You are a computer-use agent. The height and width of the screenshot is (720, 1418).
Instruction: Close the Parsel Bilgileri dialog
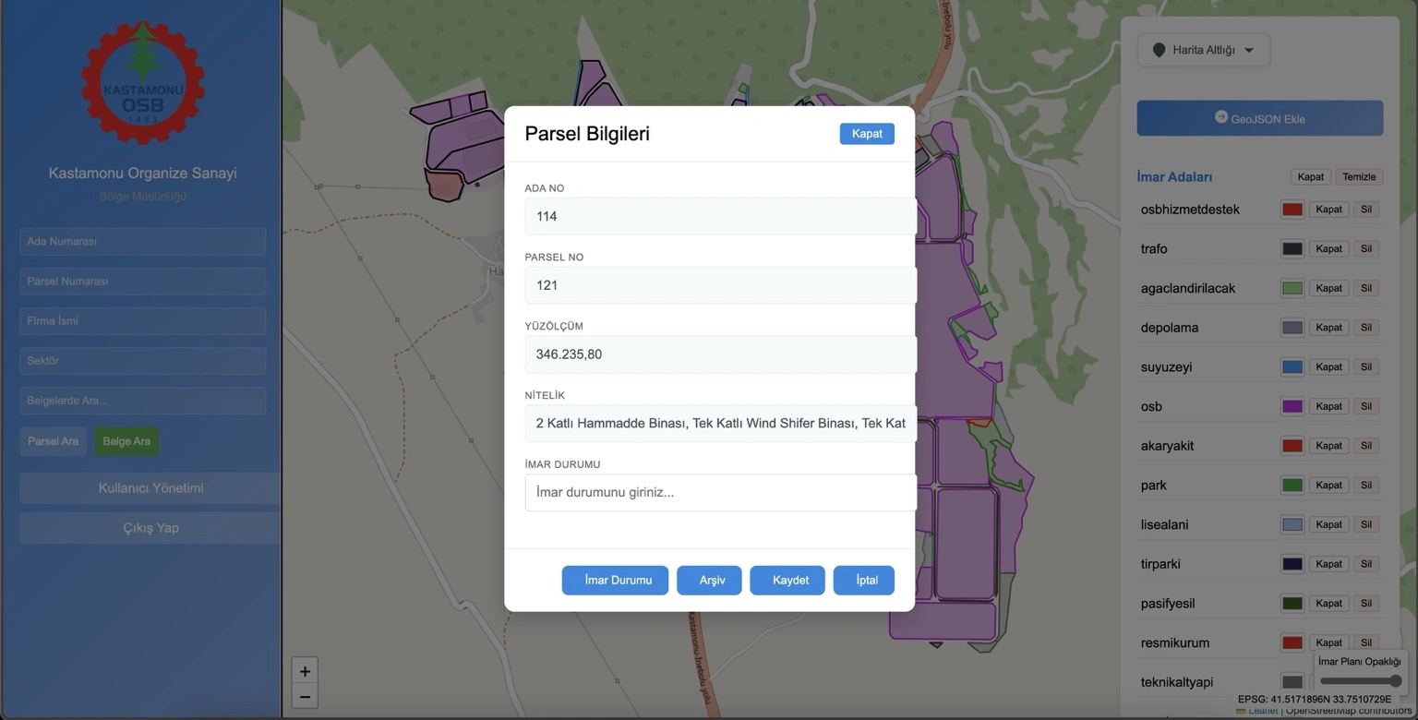[x=866, y=134]
